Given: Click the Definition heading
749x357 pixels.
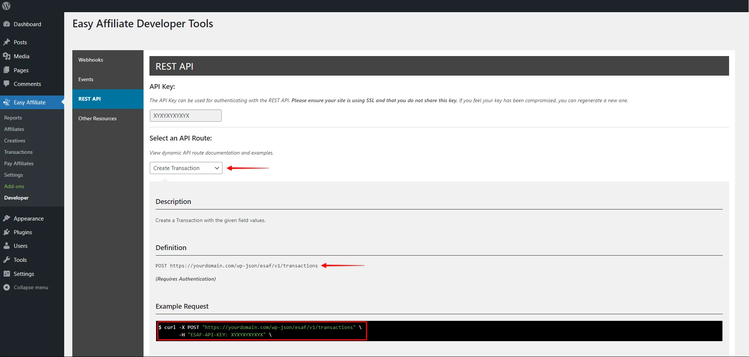Looking at the screenshot, I should (171, 247).
